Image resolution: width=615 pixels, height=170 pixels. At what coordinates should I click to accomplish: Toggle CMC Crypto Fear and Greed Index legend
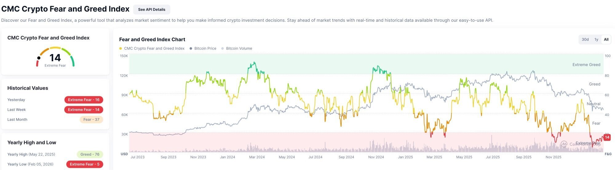pyautogui.click(x=154, y=48)
